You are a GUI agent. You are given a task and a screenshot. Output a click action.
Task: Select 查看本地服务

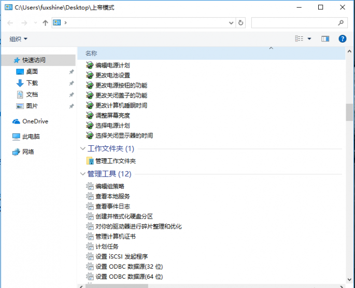click(112, 196)
